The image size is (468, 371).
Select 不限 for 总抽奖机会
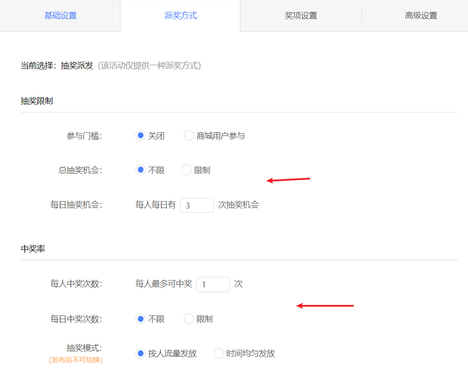[x=141, y=169]
